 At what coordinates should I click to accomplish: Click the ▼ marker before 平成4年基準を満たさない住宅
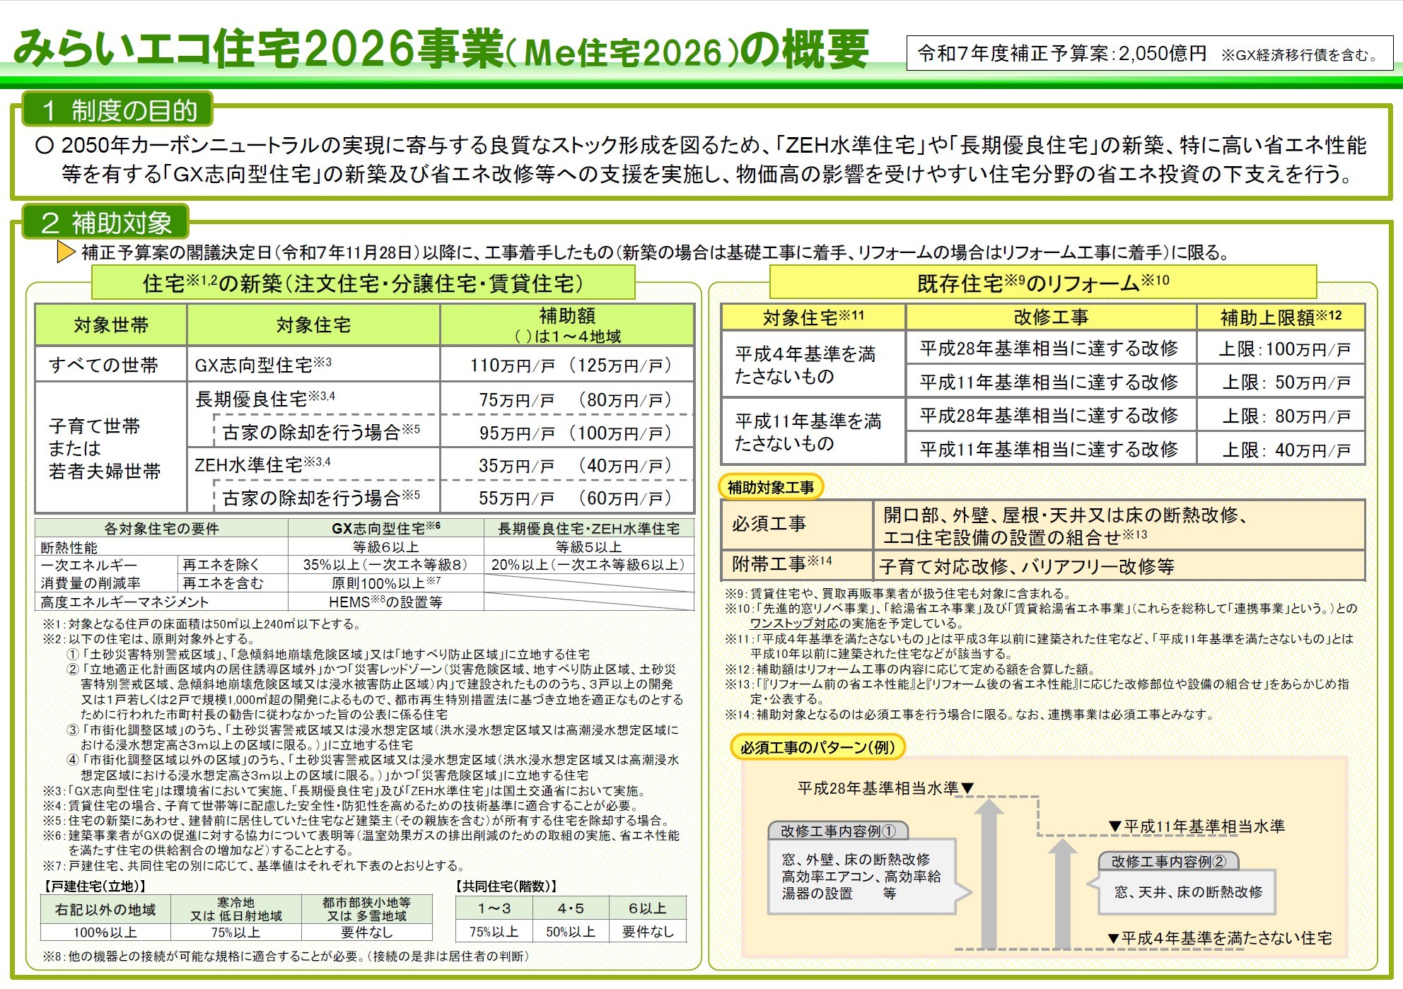click(1113, 938)
